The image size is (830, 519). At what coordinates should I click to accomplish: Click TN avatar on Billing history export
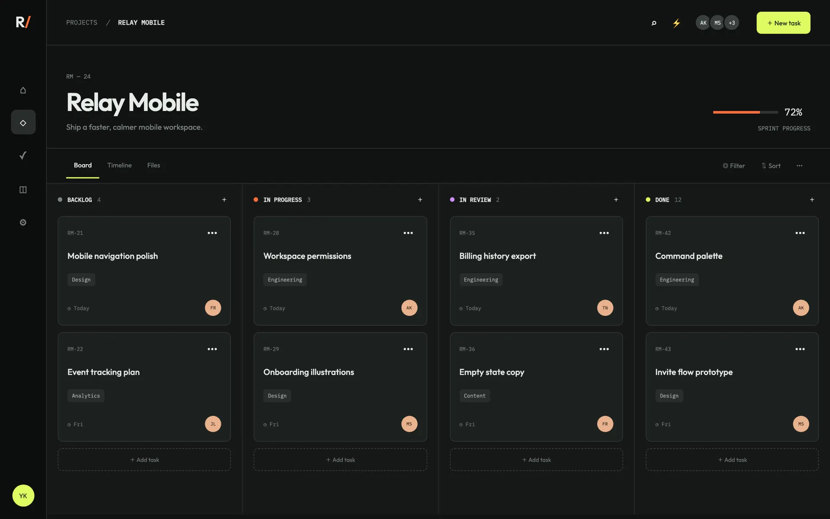[605, 308]
